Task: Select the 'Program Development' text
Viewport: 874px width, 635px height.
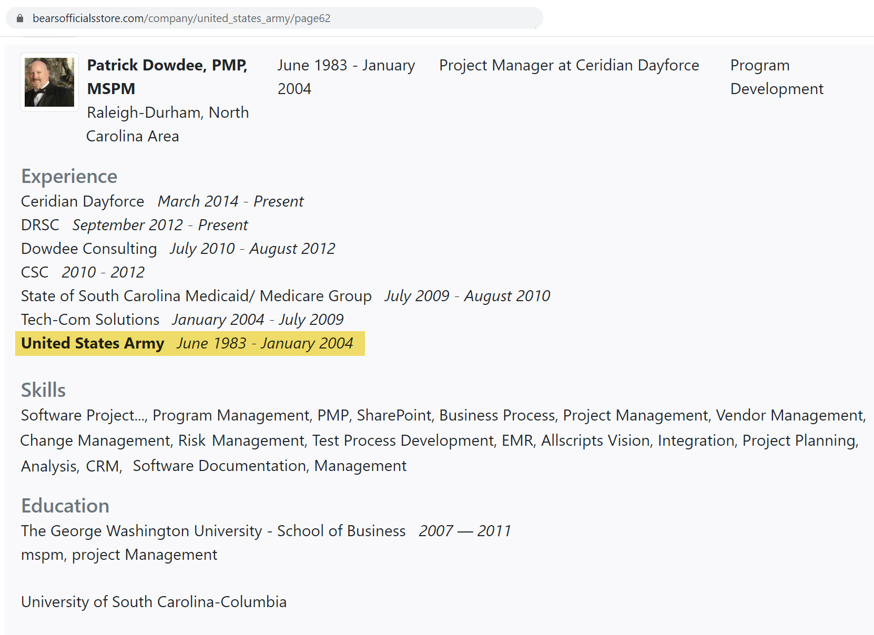Action: click(777, 77)
